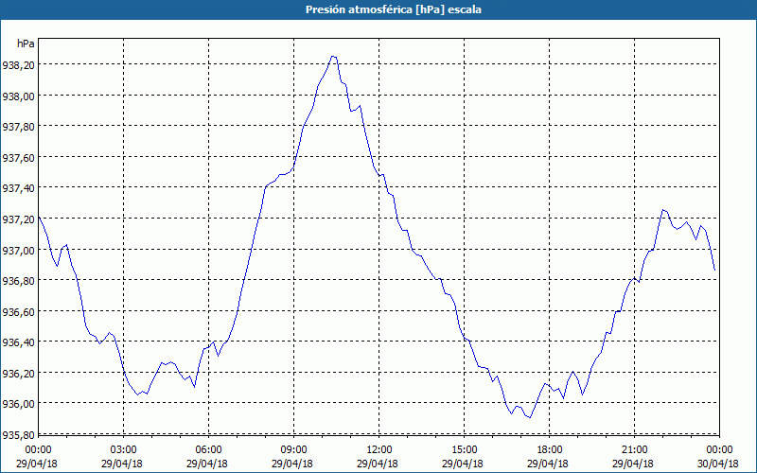
Task: Click the 18:00 time axis label
Action: coord(550,450)
